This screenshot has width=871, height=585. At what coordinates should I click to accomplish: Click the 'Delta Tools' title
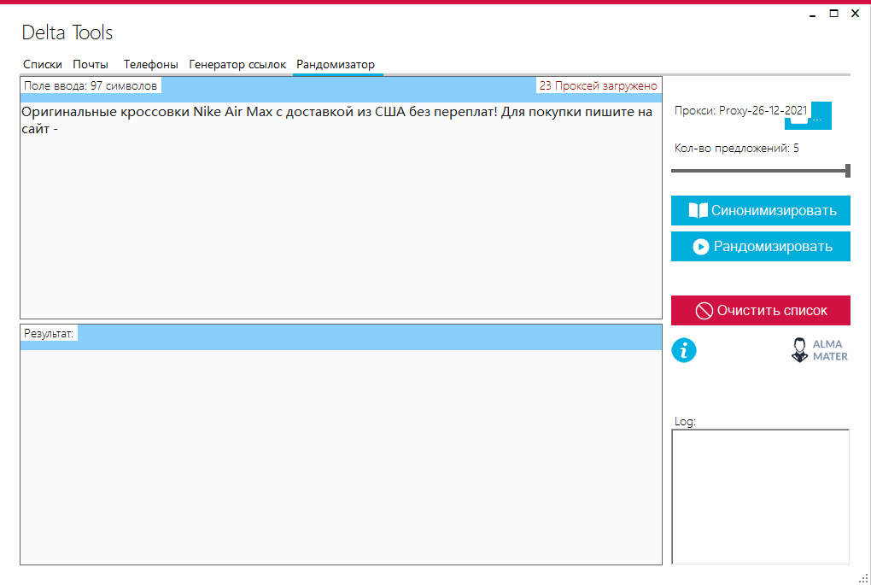(67, 32)
